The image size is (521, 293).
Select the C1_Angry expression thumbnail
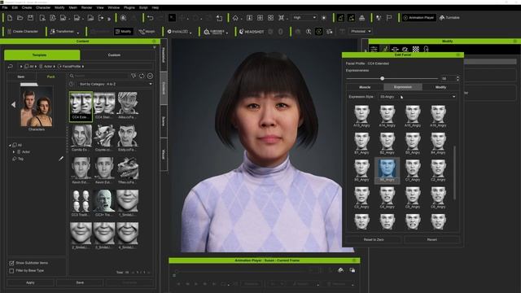[413, 170]
